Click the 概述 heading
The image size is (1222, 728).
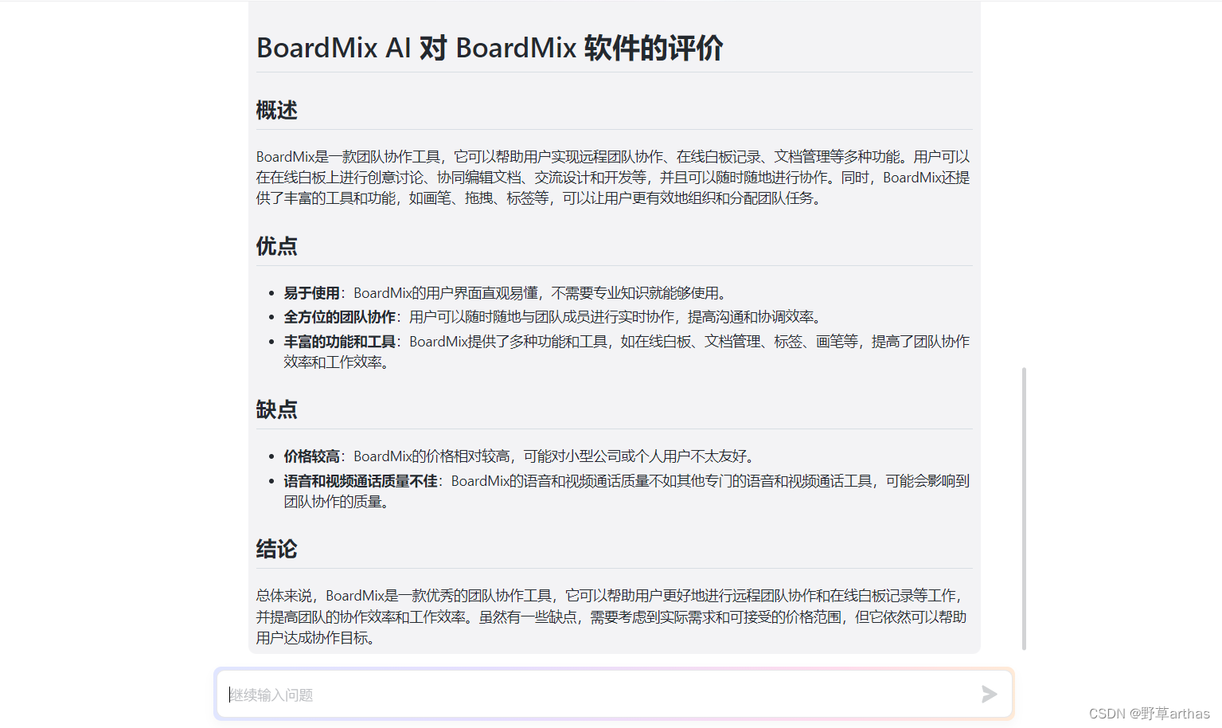[276, 110]
